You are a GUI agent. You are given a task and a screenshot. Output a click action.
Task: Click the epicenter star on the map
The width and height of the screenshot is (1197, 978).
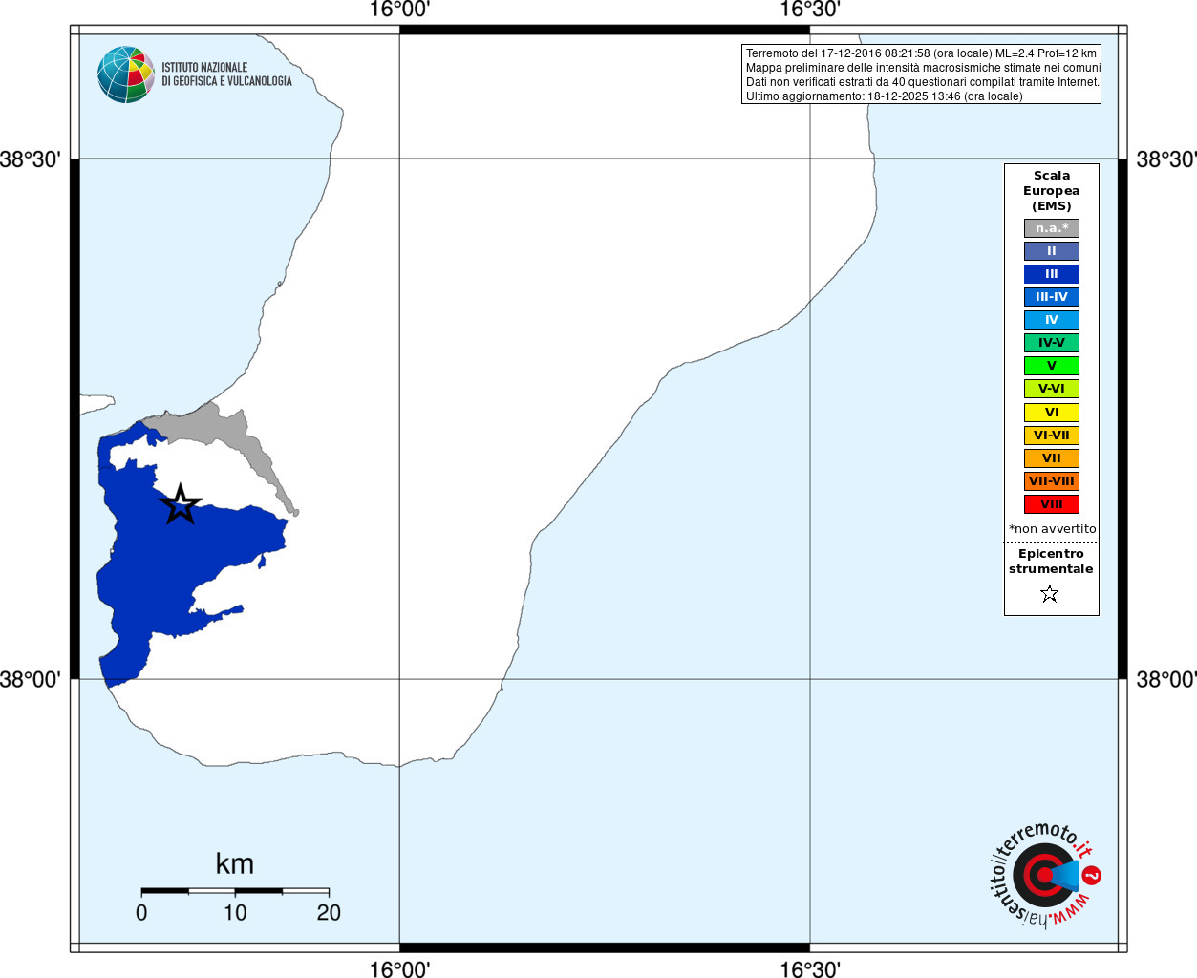coord(180,504)
